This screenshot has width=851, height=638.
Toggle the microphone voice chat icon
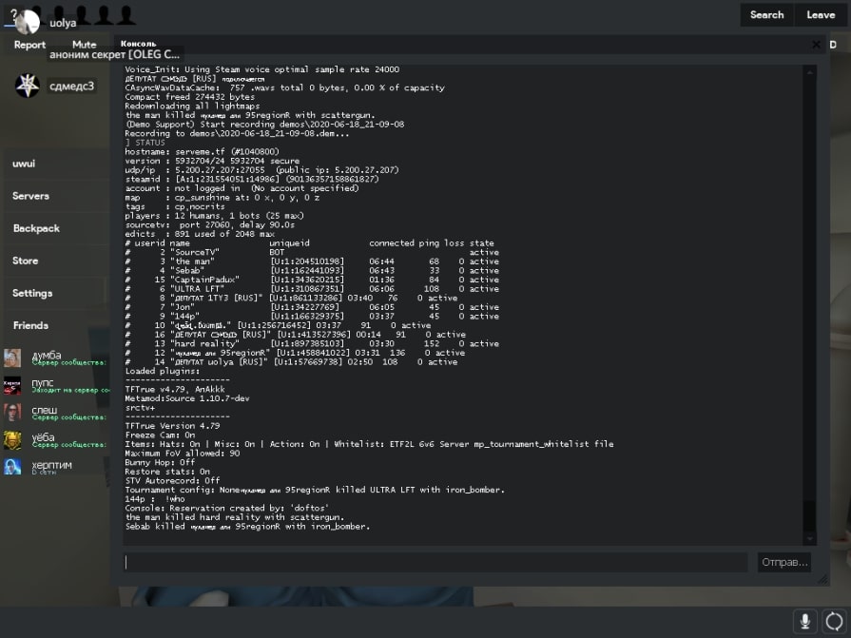(804, 621)
